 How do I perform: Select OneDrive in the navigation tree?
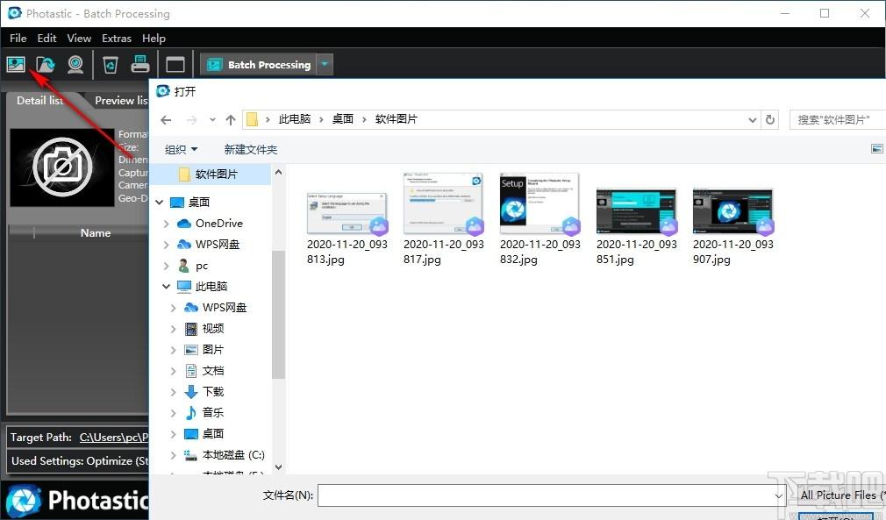pyautogui.click(x=218, y=224)
